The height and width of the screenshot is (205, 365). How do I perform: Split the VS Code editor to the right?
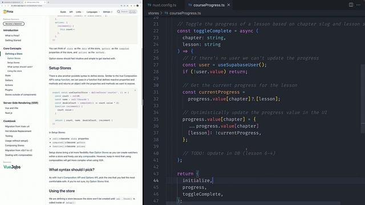(351, 5)
